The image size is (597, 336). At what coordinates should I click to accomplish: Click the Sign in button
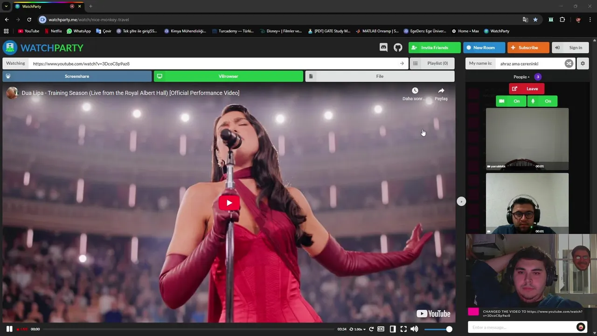(570, 48)
